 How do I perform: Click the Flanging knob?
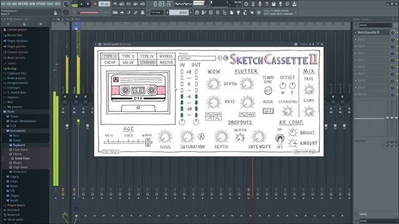287,111
